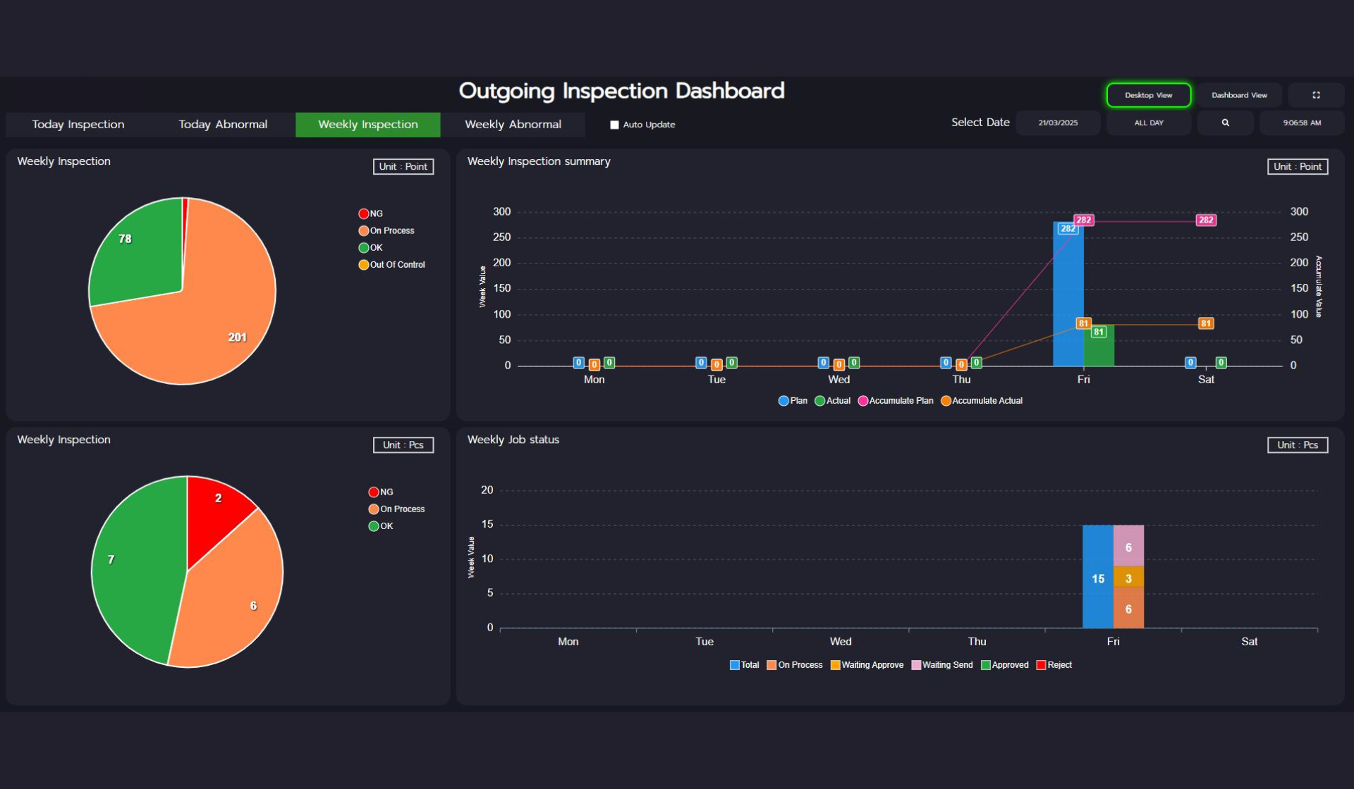This screenshot has height=789, width=1354.
Task: Toggle Out Of Control legend circle
Action: click(x=364, y=265)
